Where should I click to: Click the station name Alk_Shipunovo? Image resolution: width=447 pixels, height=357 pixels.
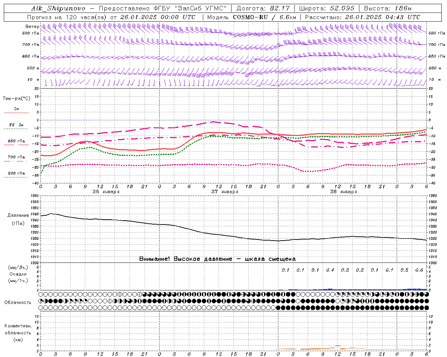tap(58, 8)
